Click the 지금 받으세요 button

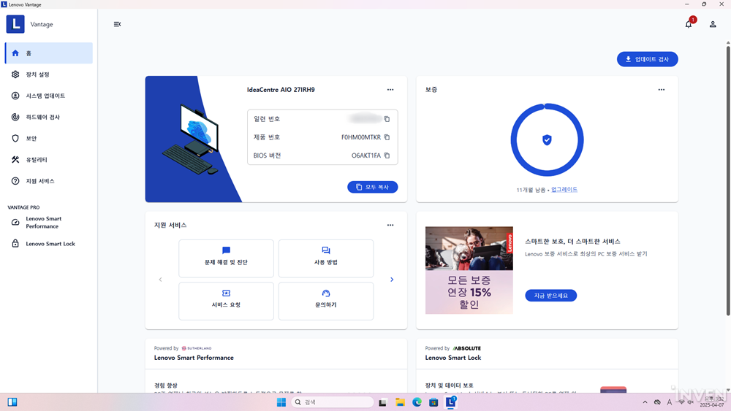coord(550,296)
